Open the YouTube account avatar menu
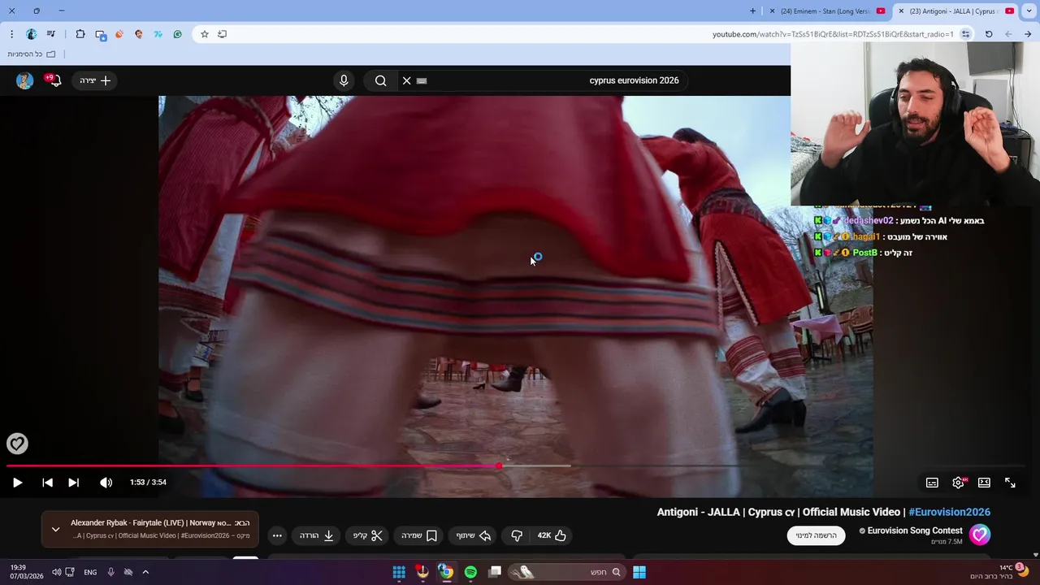1040x585 pixels. pyautogui.click(x=25, y=80)
